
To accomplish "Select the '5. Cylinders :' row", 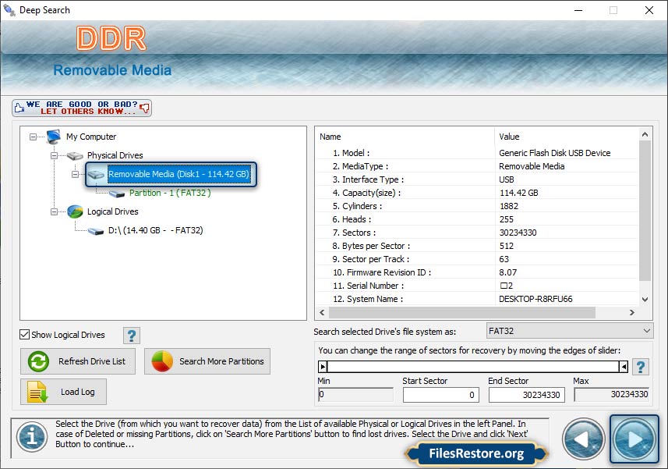I will tap(477, 206).
